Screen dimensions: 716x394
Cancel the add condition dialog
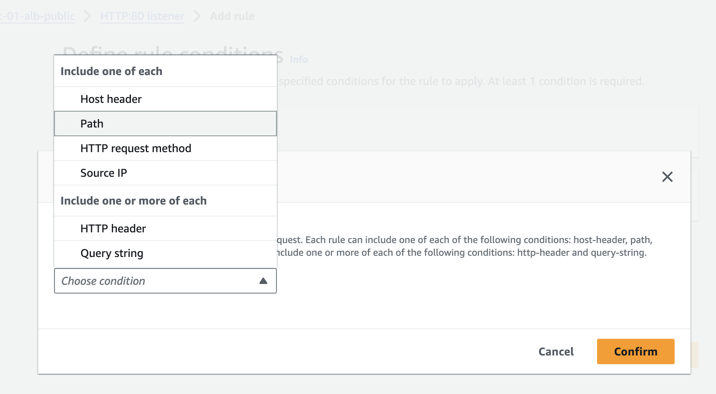click(x=556, y=352)
